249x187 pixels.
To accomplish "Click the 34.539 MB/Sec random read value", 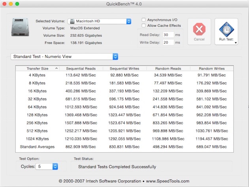I will 168,75.
